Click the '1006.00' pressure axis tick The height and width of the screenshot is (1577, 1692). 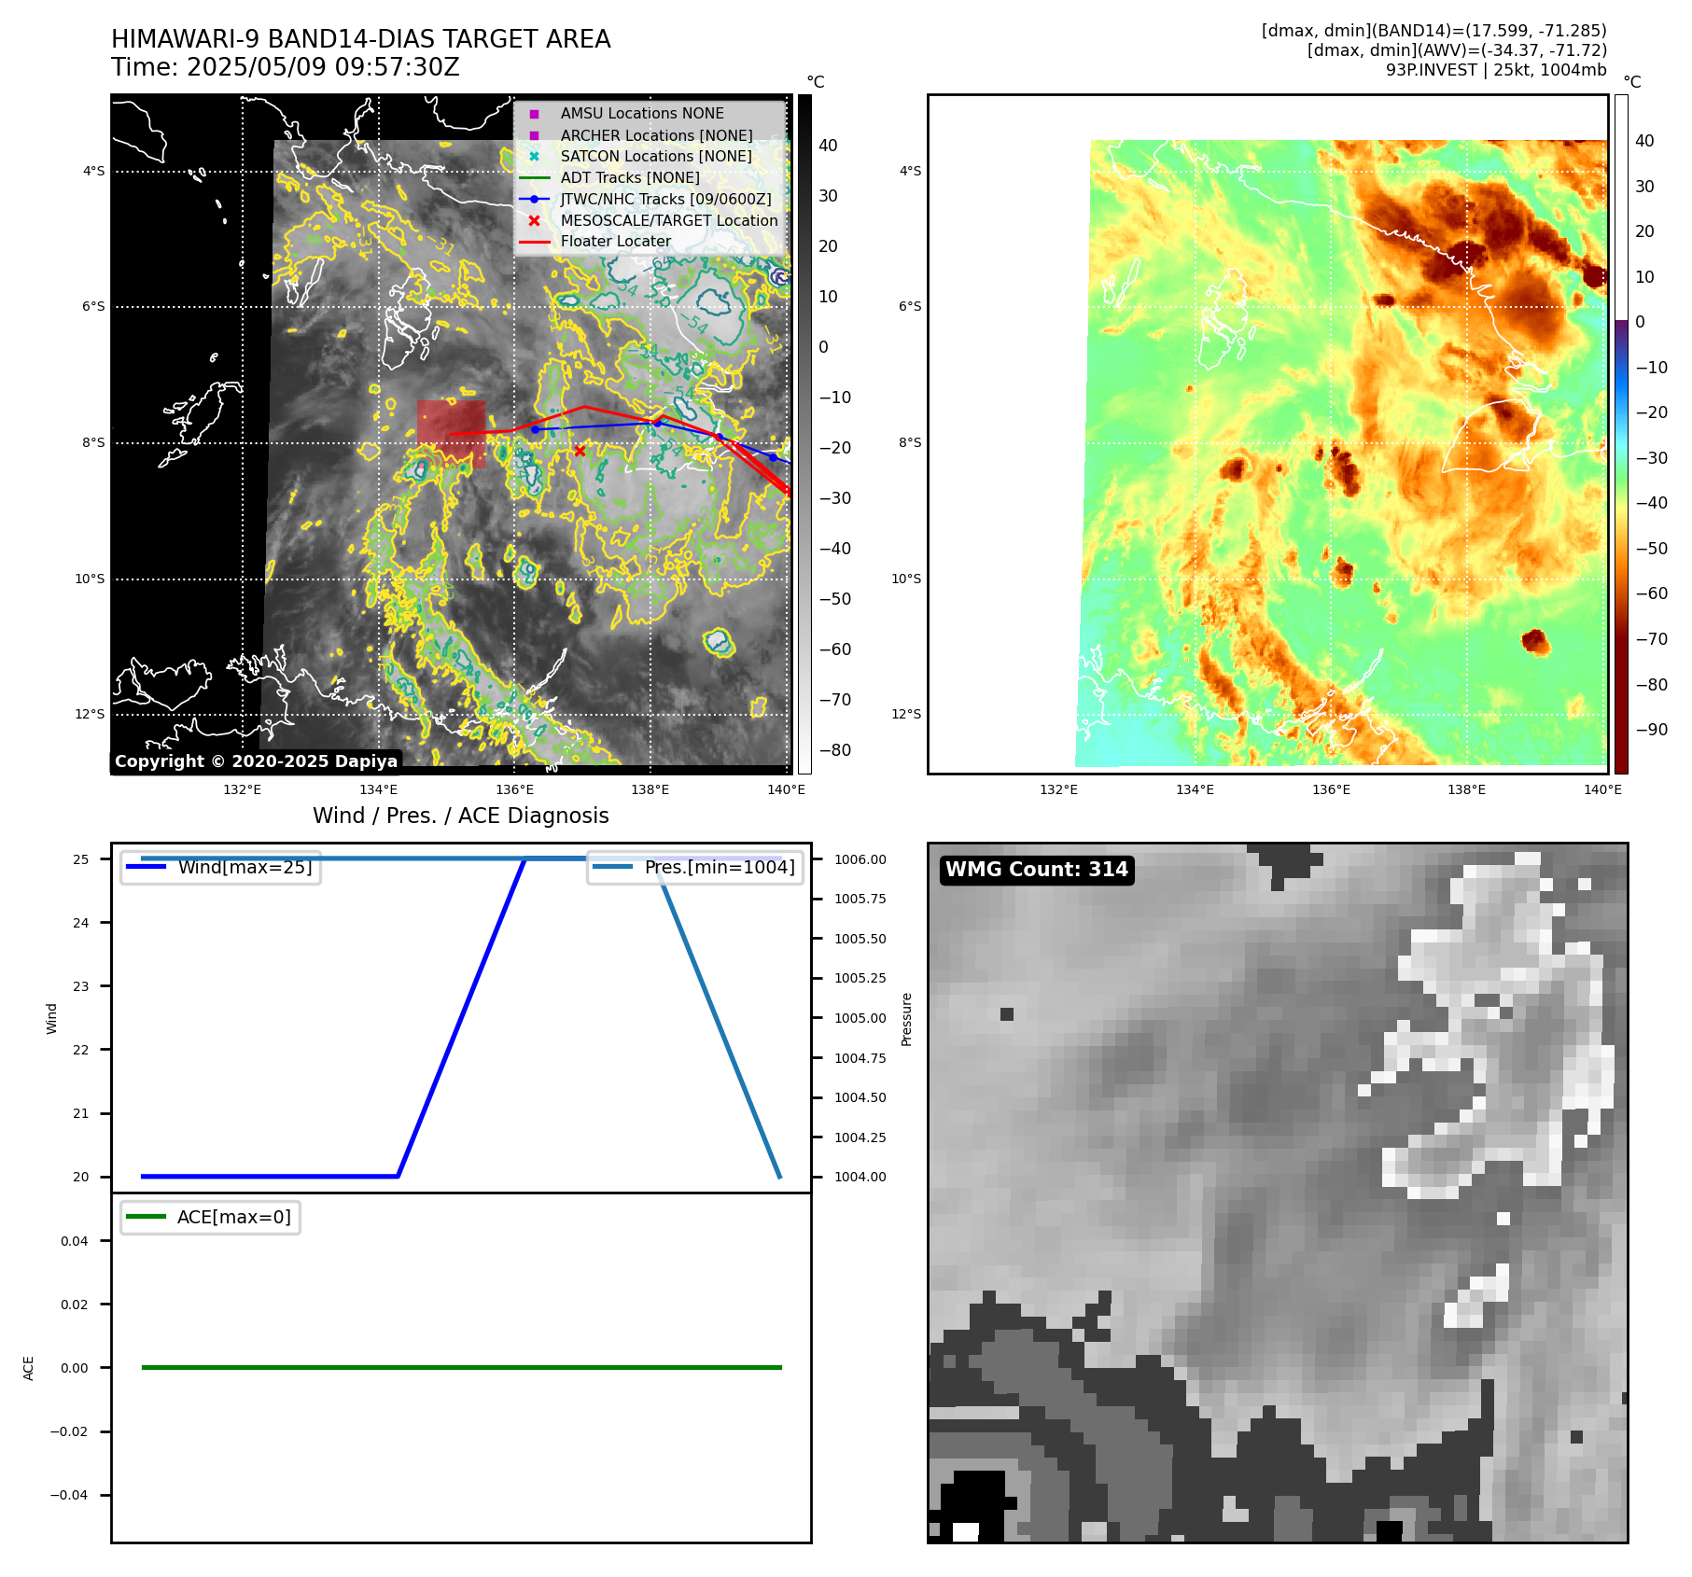point(860,859)
